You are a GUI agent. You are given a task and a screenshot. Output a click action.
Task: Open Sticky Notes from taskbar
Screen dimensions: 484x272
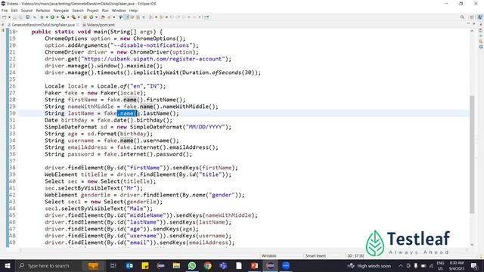pyautogui.click(x=145, y=265)
